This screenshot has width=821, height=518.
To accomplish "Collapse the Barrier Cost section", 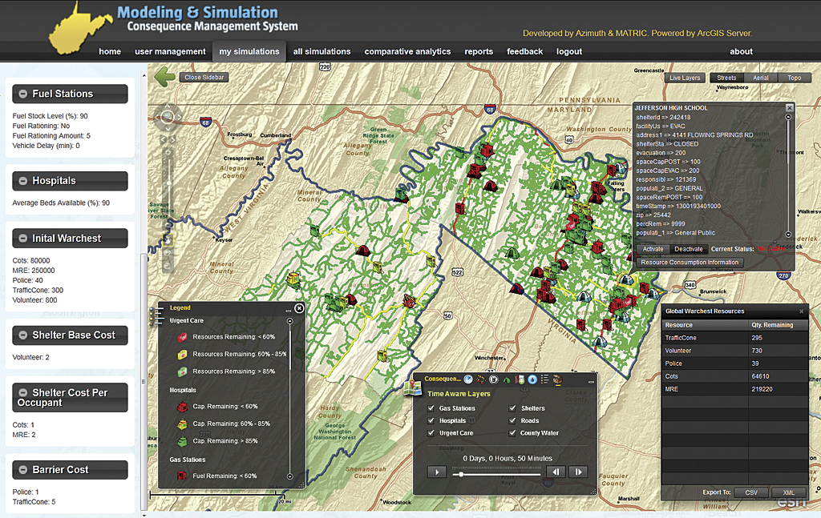I will [23, 470].
